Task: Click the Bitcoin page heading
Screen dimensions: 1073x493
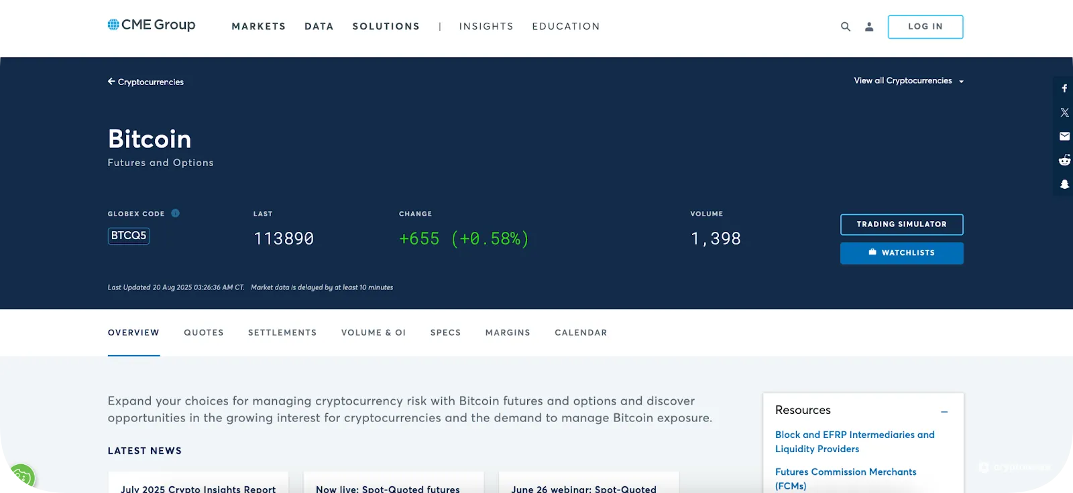Action: point(150,139)
